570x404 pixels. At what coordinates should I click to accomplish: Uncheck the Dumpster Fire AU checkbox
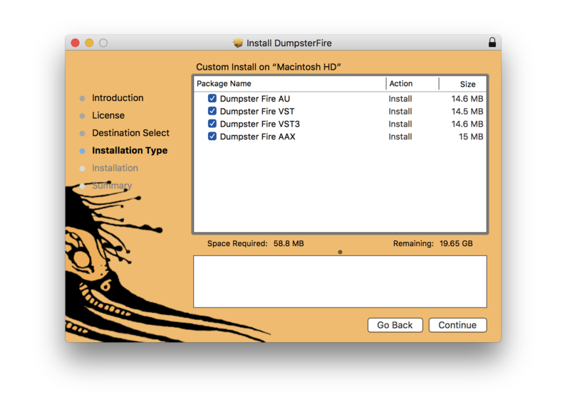(x=212, y=99)
